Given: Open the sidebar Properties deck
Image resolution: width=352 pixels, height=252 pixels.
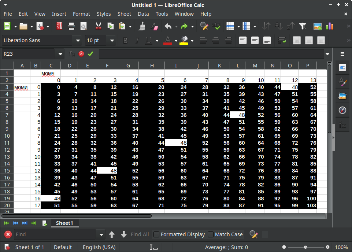Looking at the screenshot, I should coord(342,67).
